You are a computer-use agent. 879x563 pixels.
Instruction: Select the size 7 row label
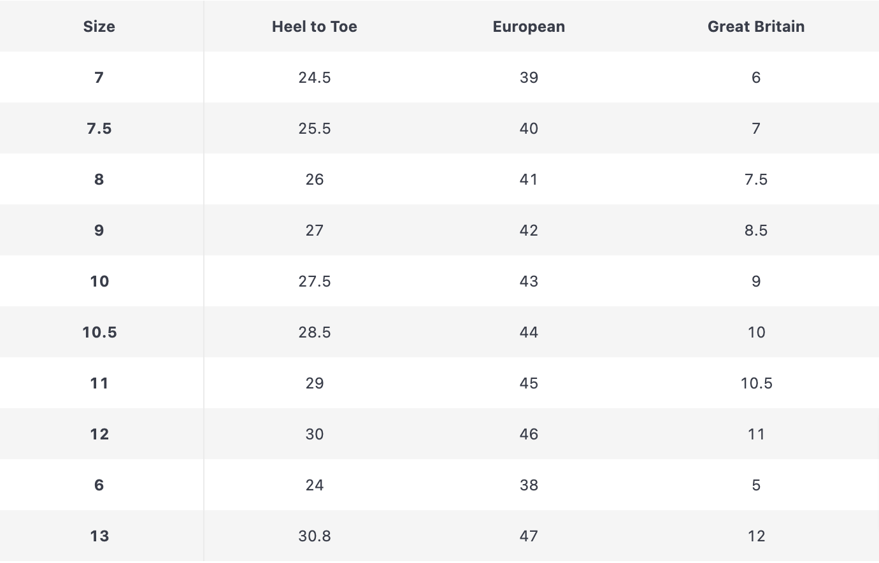click(x=99, y=77)
